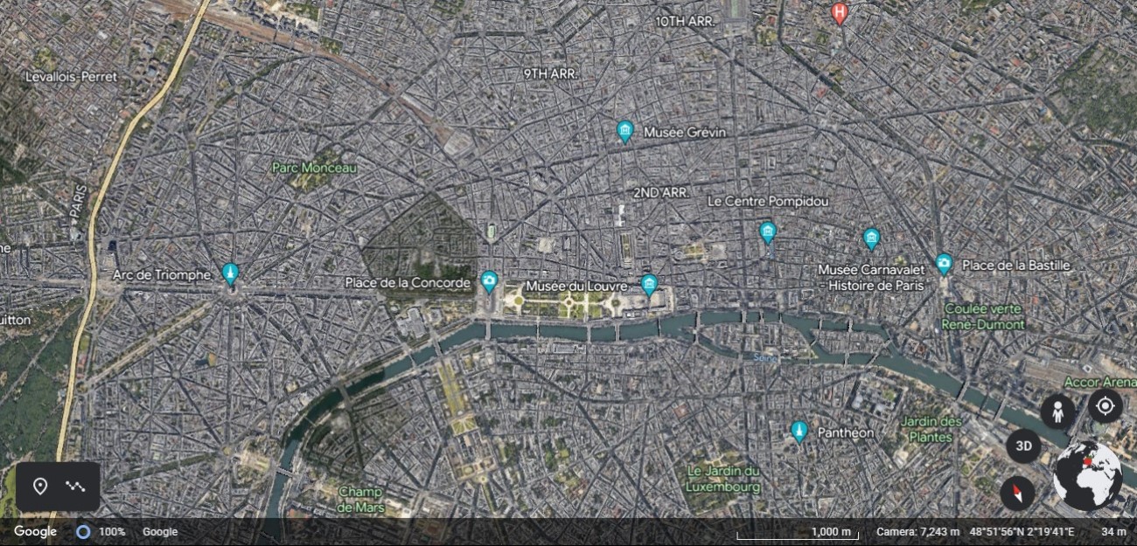The width and height of the screenshot is (1137, 546).
Task: Click the fly to my location button
Action: point(1105,406)
